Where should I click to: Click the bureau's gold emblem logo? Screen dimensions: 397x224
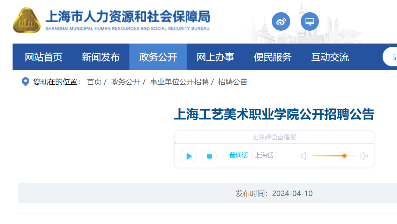pos(27,20)
